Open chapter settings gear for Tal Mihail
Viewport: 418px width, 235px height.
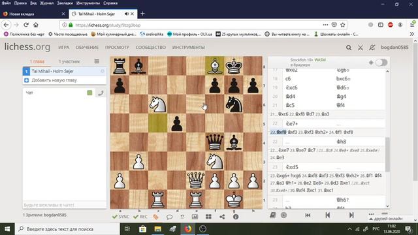click(x=103, y=71)
